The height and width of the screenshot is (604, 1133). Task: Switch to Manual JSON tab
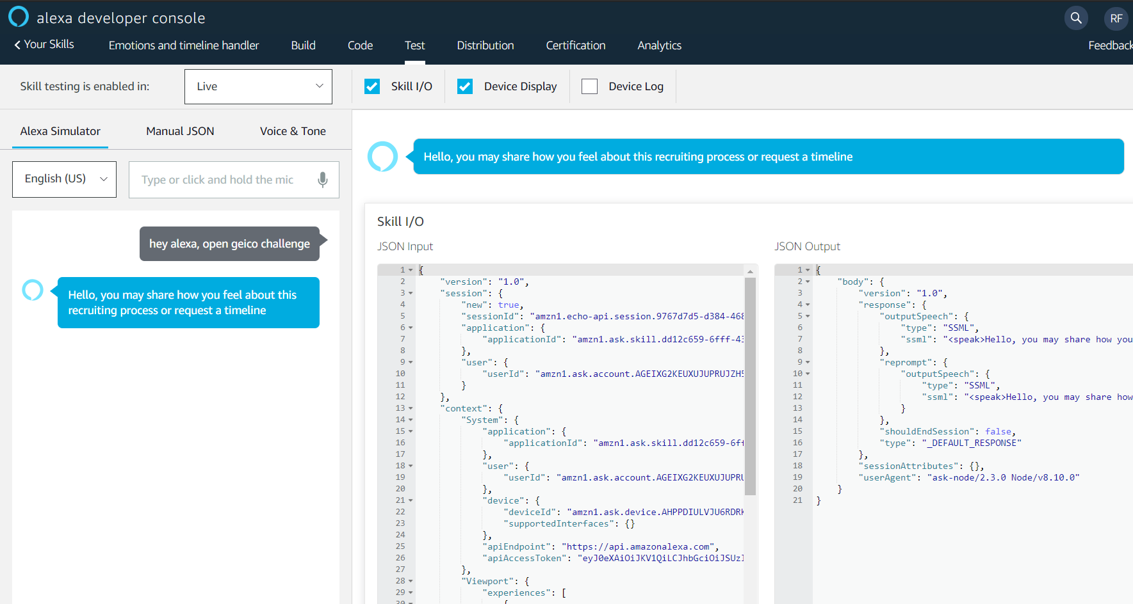point(180,131)
